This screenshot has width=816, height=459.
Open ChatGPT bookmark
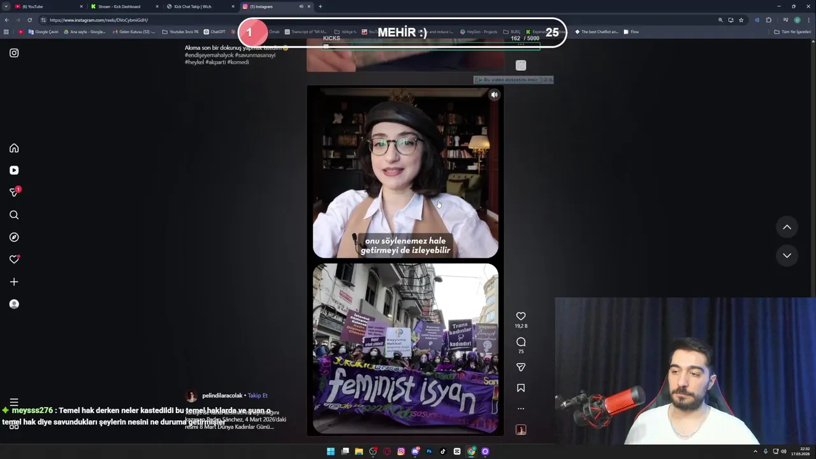tap(214, 32)
